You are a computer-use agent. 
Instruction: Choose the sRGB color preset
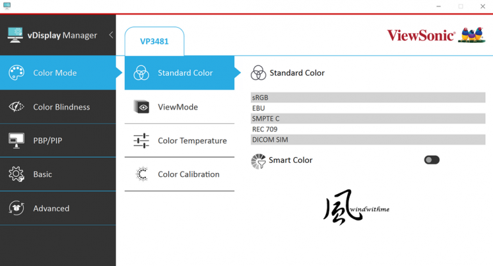click(368, 97)
